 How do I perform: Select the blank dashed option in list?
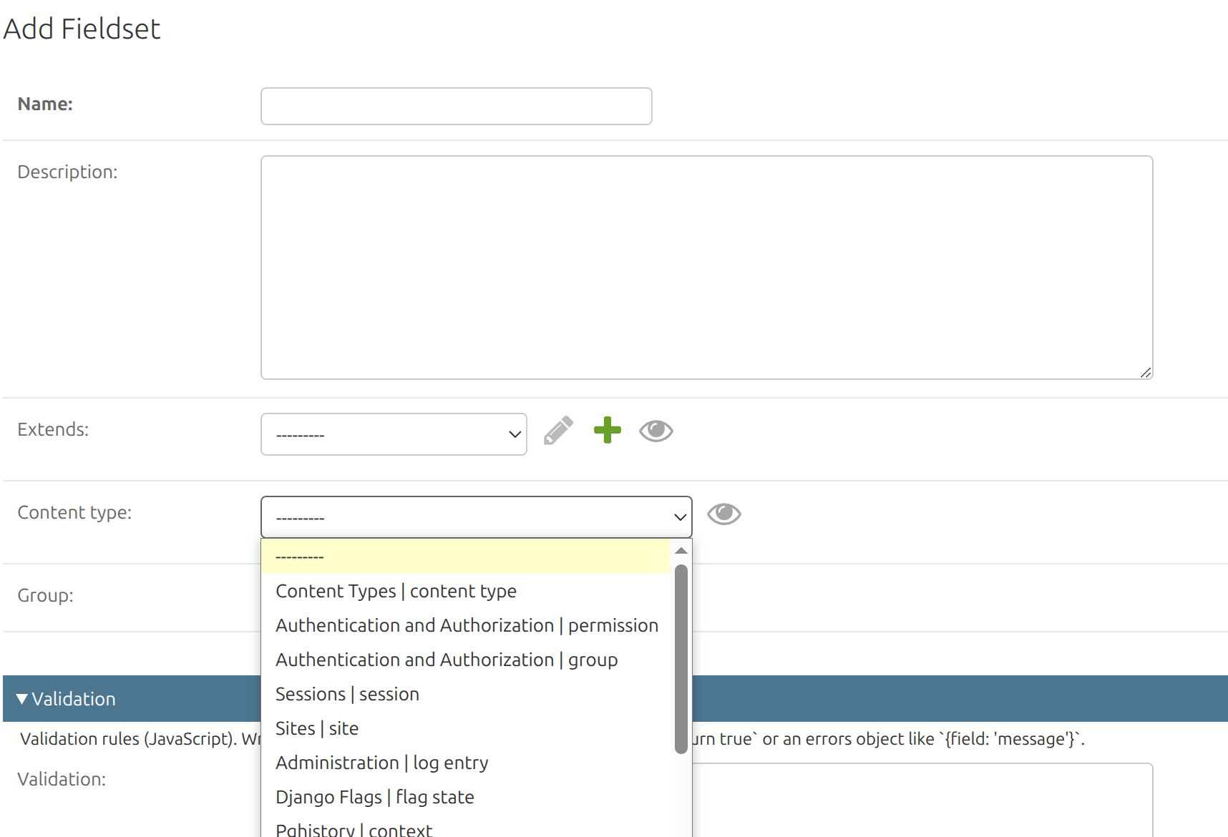(466, 557)
